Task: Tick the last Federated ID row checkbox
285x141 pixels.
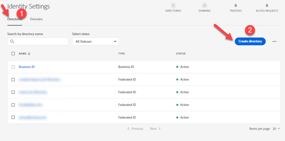Action: click(x=13, y=117)
